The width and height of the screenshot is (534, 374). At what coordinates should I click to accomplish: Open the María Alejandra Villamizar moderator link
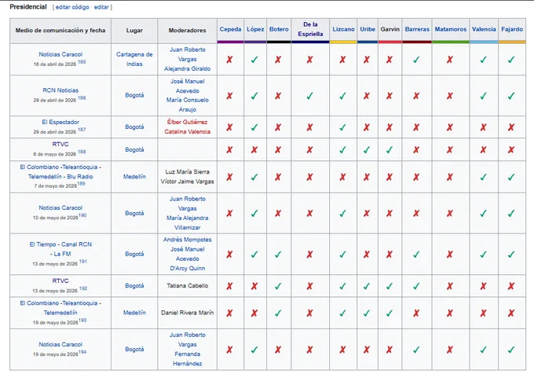pos(187,222)
